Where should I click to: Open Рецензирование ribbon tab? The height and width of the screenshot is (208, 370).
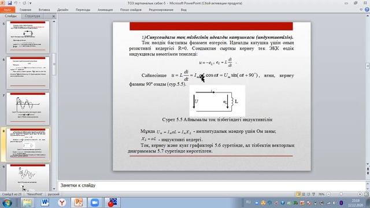pyautogui.click(x=161, y=10)
